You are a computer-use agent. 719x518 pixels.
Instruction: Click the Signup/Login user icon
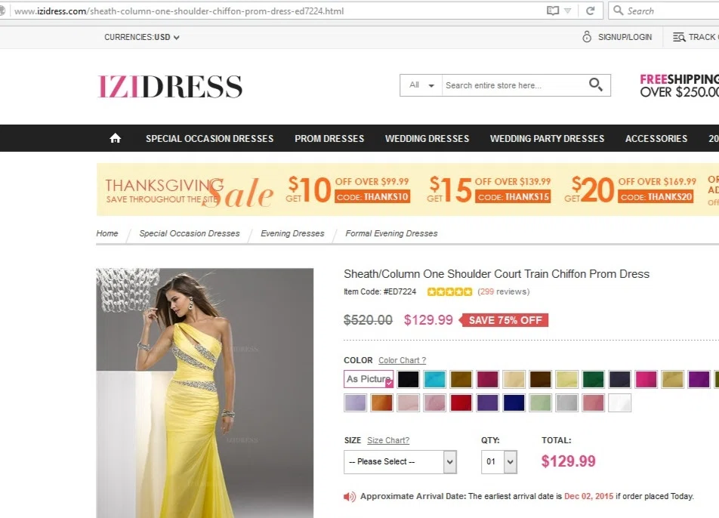tap(587, 37)
